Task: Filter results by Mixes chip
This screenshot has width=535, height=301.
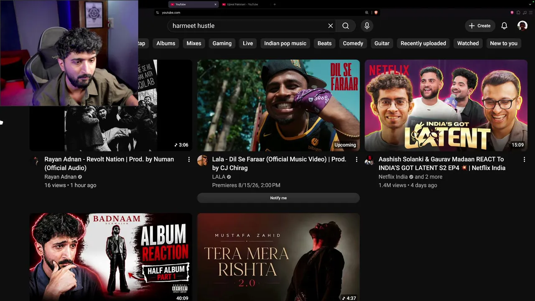Action: [x=194, y=43]
